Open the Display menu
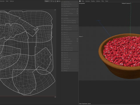 [93, 1]
